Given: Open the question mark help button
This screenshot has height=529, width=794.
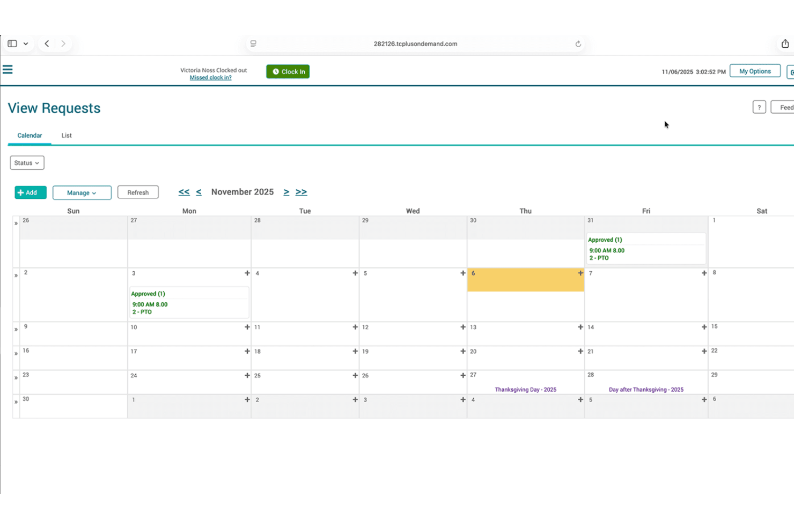Looking at the screenshot, I should point(759,107).
